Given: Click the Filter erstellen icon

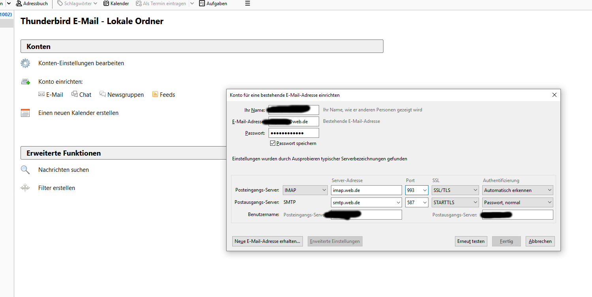Looking at the screenshot, I should (25, 188).
